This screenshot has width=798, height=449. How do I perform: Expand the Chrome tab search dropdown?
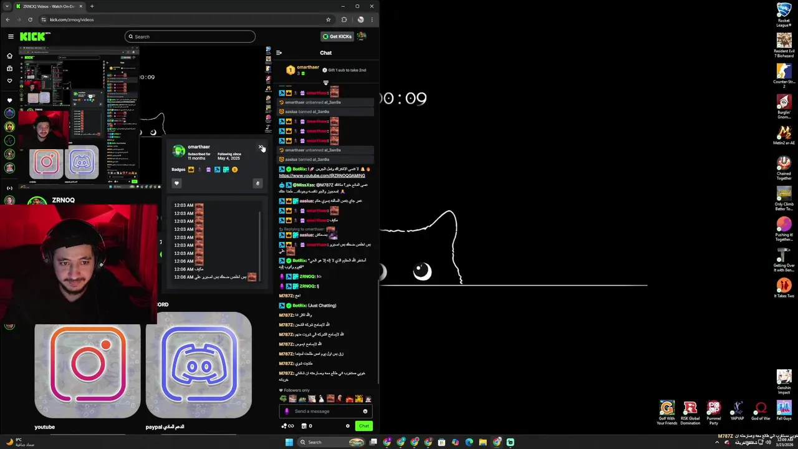pos(7,6)
